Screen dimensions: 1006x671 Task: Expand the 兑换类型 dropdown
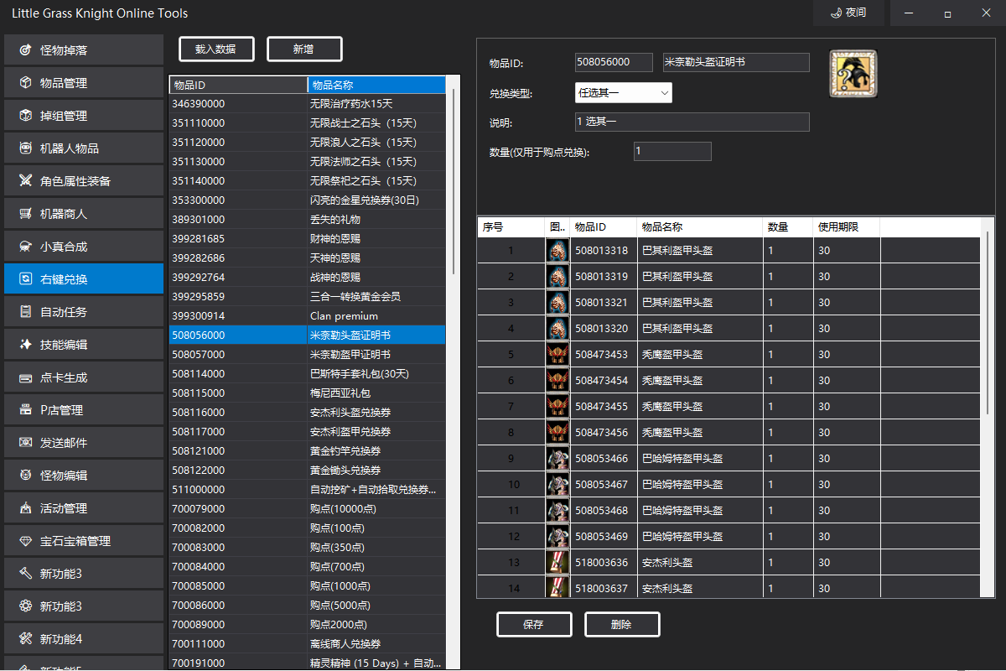[624, 93]
